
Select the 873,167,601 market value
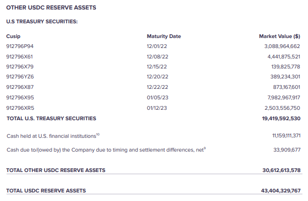pyautogui.click(x=285, y=87)
